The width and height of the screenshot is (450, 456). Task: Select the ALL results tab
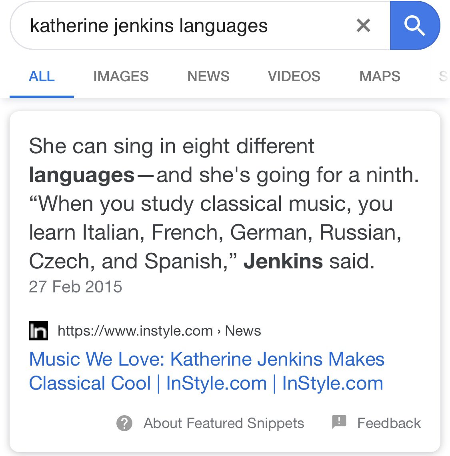(x=42, y=76)
